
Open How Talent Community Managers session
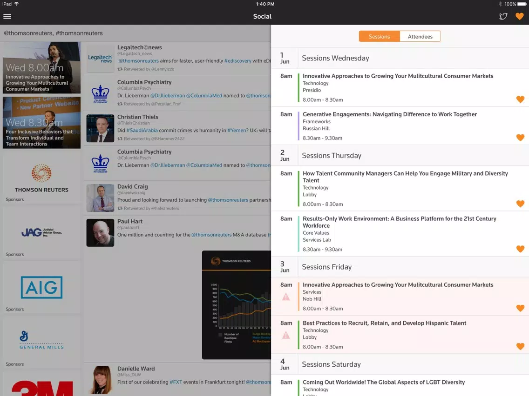(400, 188)
